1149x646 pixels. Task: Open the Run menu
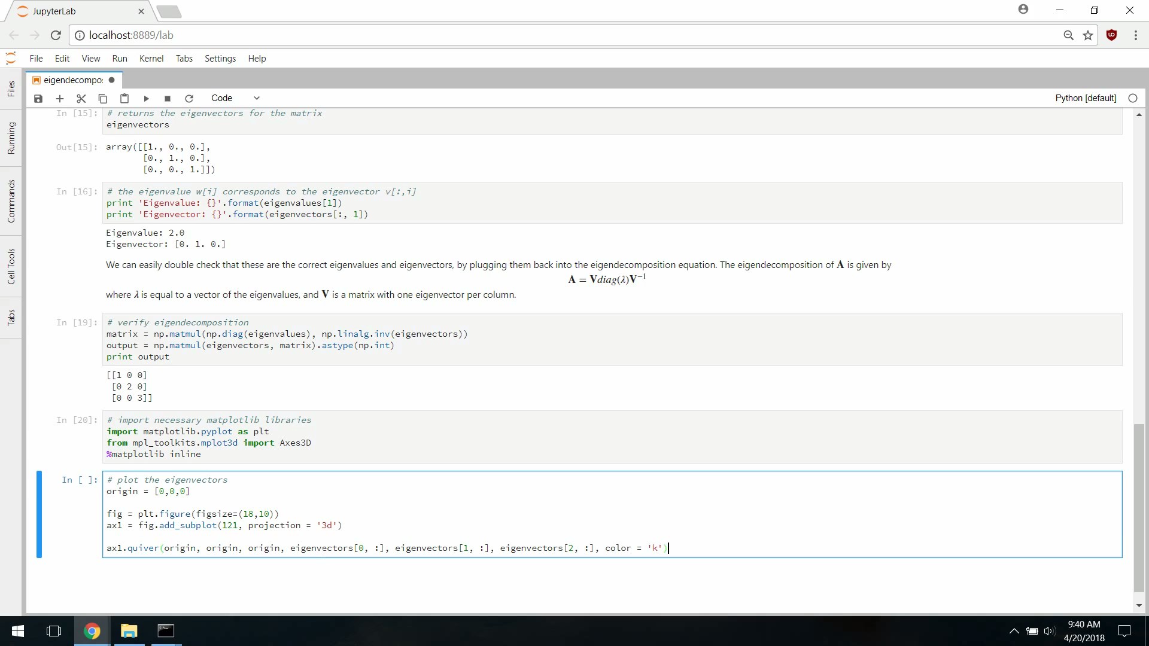pyautogui.click(x=120, y=59)
